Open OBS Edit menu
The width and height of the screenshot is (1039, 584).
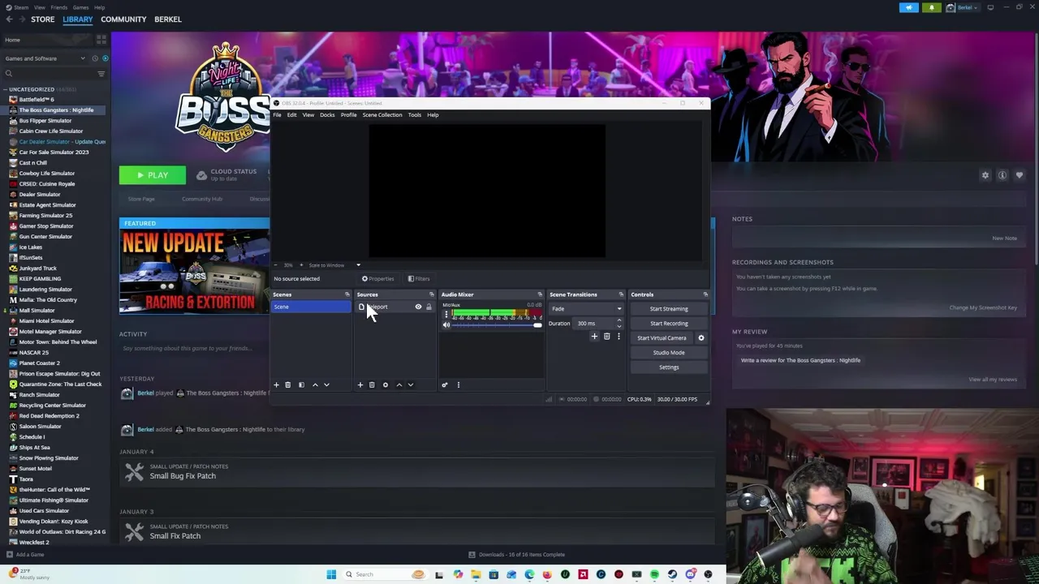[x=291, y=115]
